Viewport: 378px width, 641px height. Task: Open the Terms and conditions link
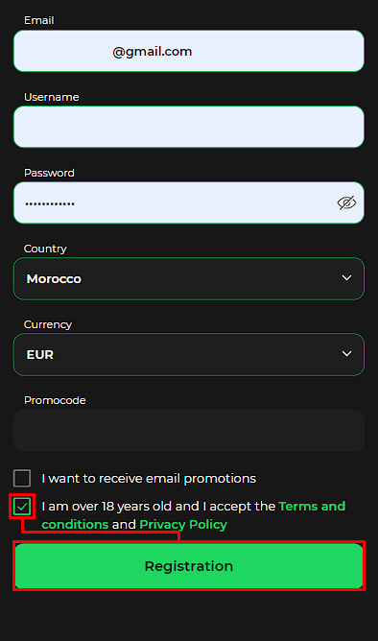pyautogui.click(x=193, y=515)
